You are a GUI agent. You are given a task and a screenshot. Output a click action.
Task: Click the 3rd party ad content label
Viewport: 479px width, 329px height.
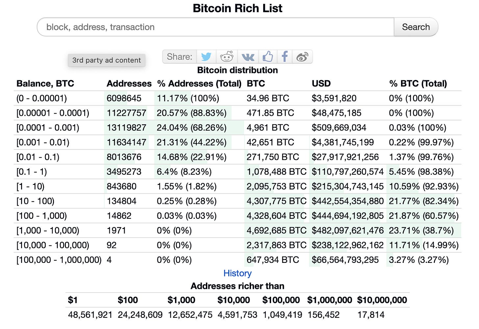(107, 60)
